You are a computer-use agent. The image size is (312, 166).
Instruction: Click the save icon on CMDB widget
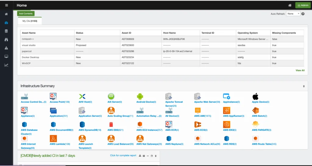[144, 156]
